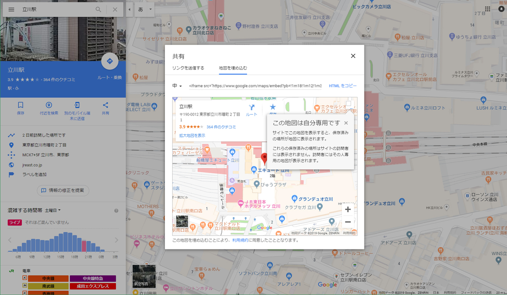The width and height of the screenshot is (507, 295).
Task: Add a label via ラベルを追加
Action: pyautogui.click(x=34, y=174)
